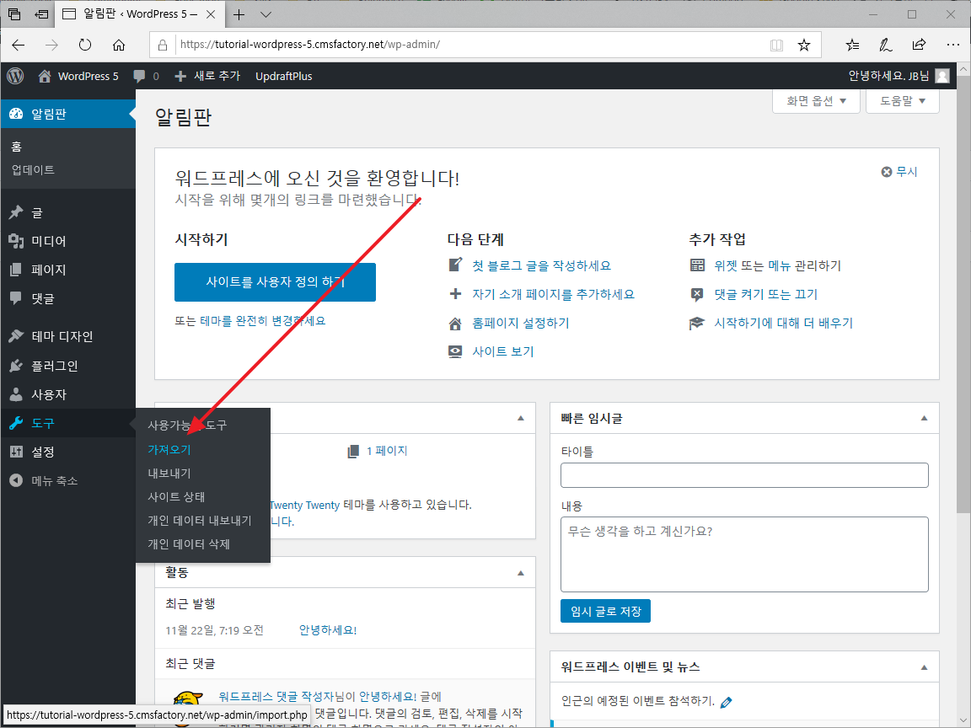Open the 글 posts menu
This screenshot has width=971, height=728.
pos(68,213)
